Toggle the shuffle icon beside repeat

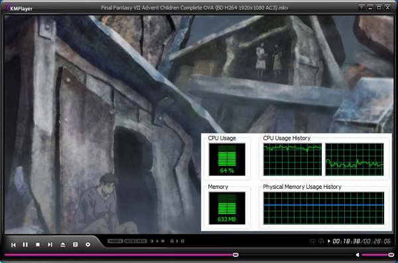click(x=321, y=241)
